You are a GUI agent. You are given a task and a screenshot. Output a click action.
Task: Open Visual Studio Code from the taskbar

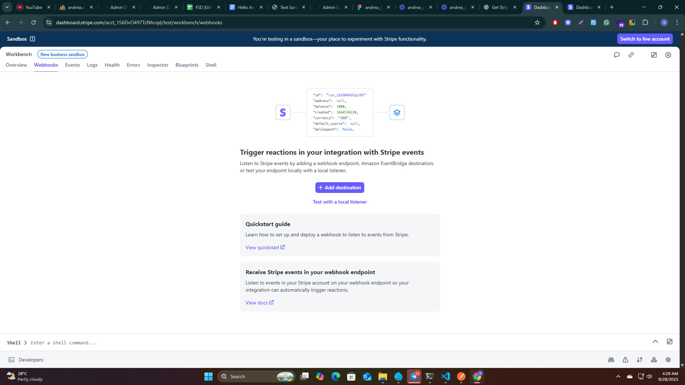point(446,376)
